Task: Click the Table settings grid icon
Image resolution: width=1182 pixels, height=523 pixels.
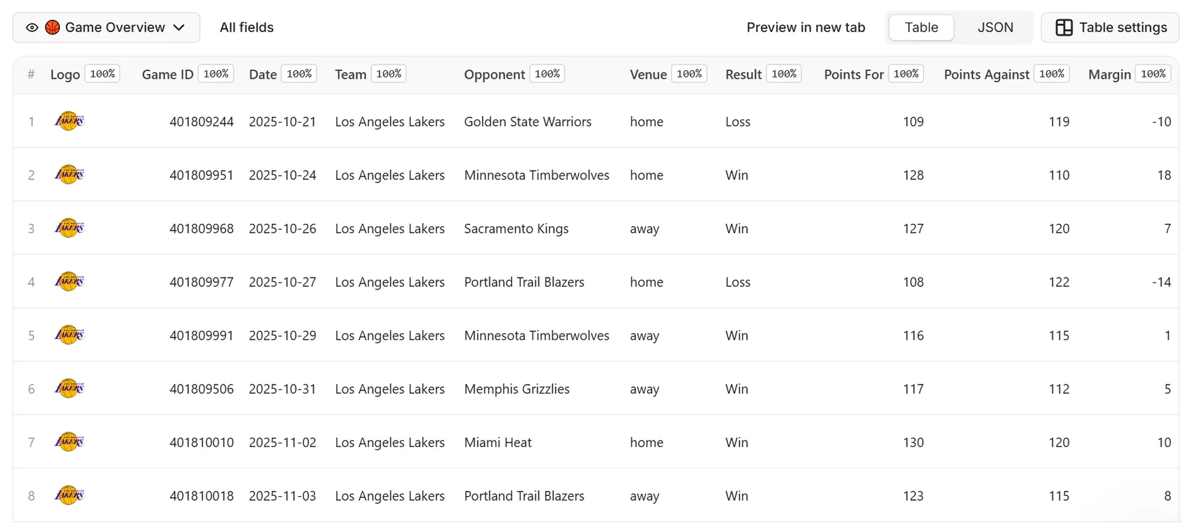Action: 1064,28
